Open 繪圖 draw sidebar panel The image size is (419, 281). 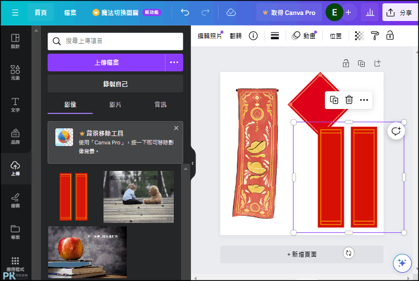[x=15, y=200]
